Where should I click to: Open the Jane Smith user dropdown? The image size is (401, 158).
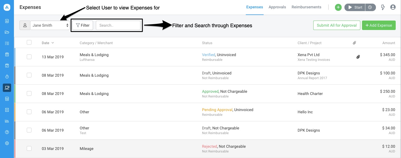tap(50, 25)
